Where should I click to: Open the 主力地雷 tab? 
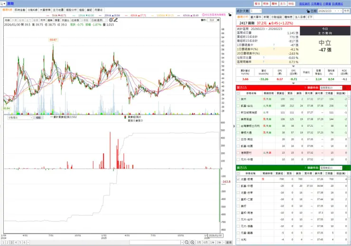pyautogui.click(x=58, y=10)
